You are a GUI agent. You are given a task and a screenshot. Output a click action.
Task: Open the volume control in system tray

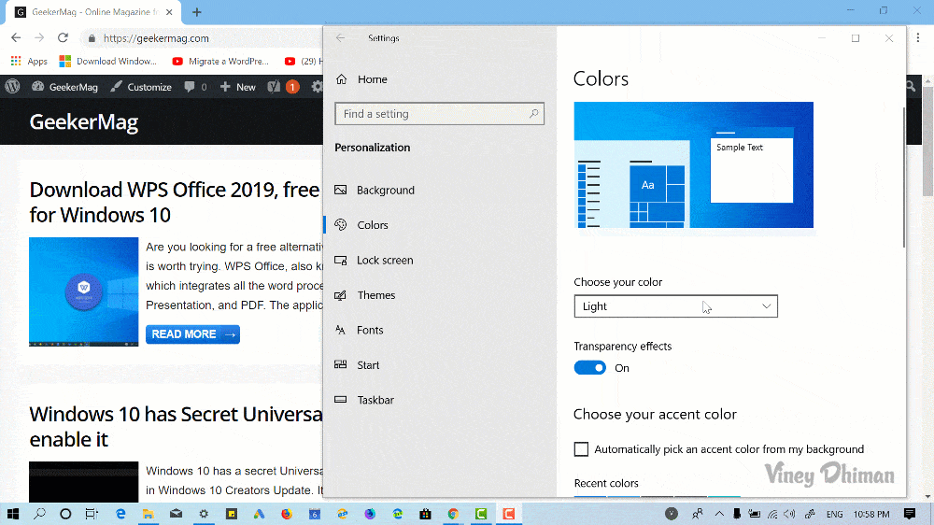pos(790,514)
